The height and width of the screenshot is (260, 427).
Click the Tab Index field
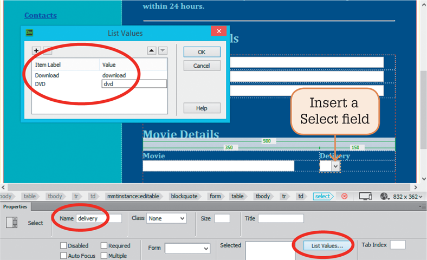point(398,245)
